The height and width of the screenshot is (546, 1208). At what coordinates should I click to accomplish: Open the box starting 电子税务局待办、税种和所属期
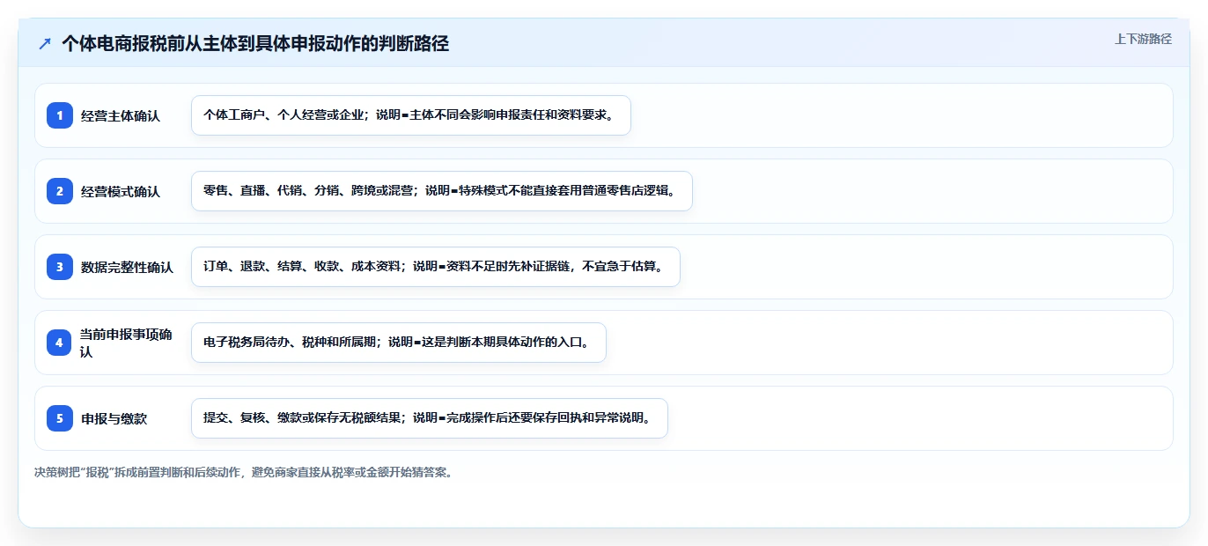click(399, 343)
